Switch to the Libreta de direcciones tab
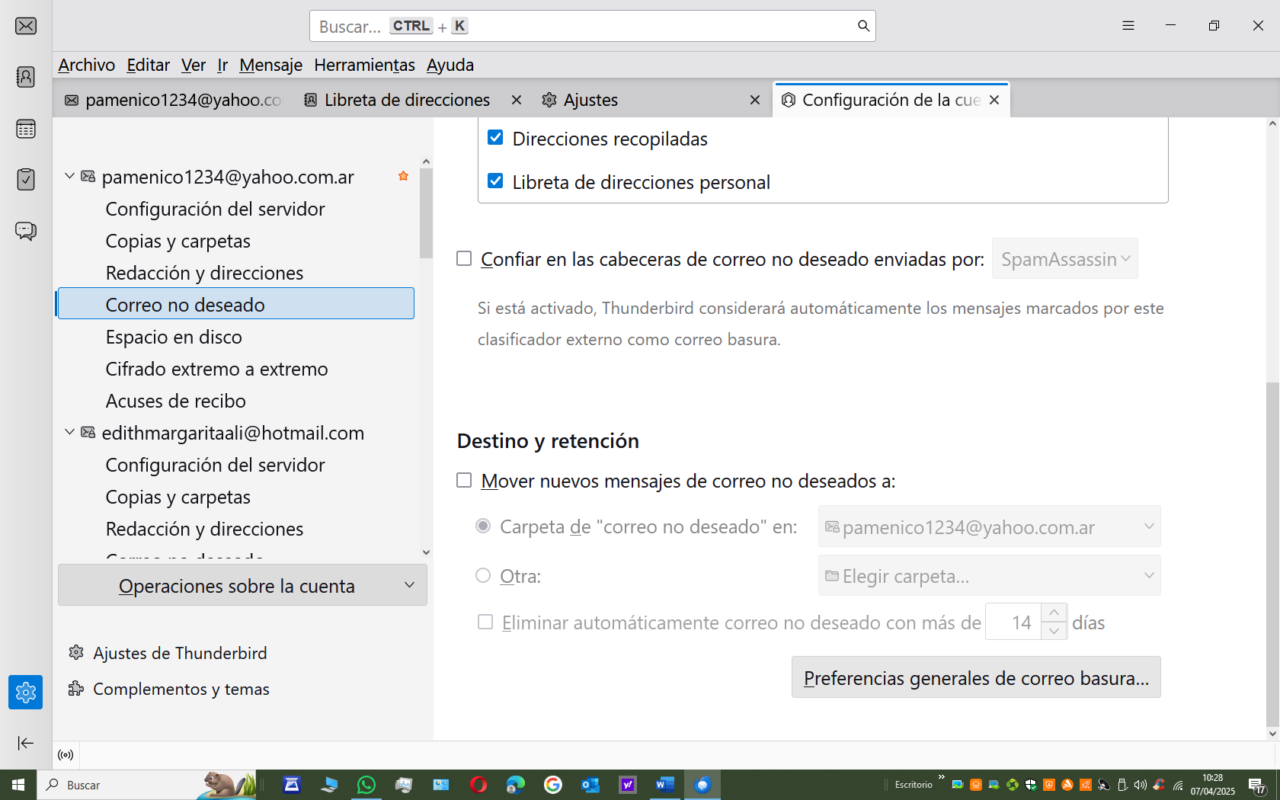 pos(407,100)
